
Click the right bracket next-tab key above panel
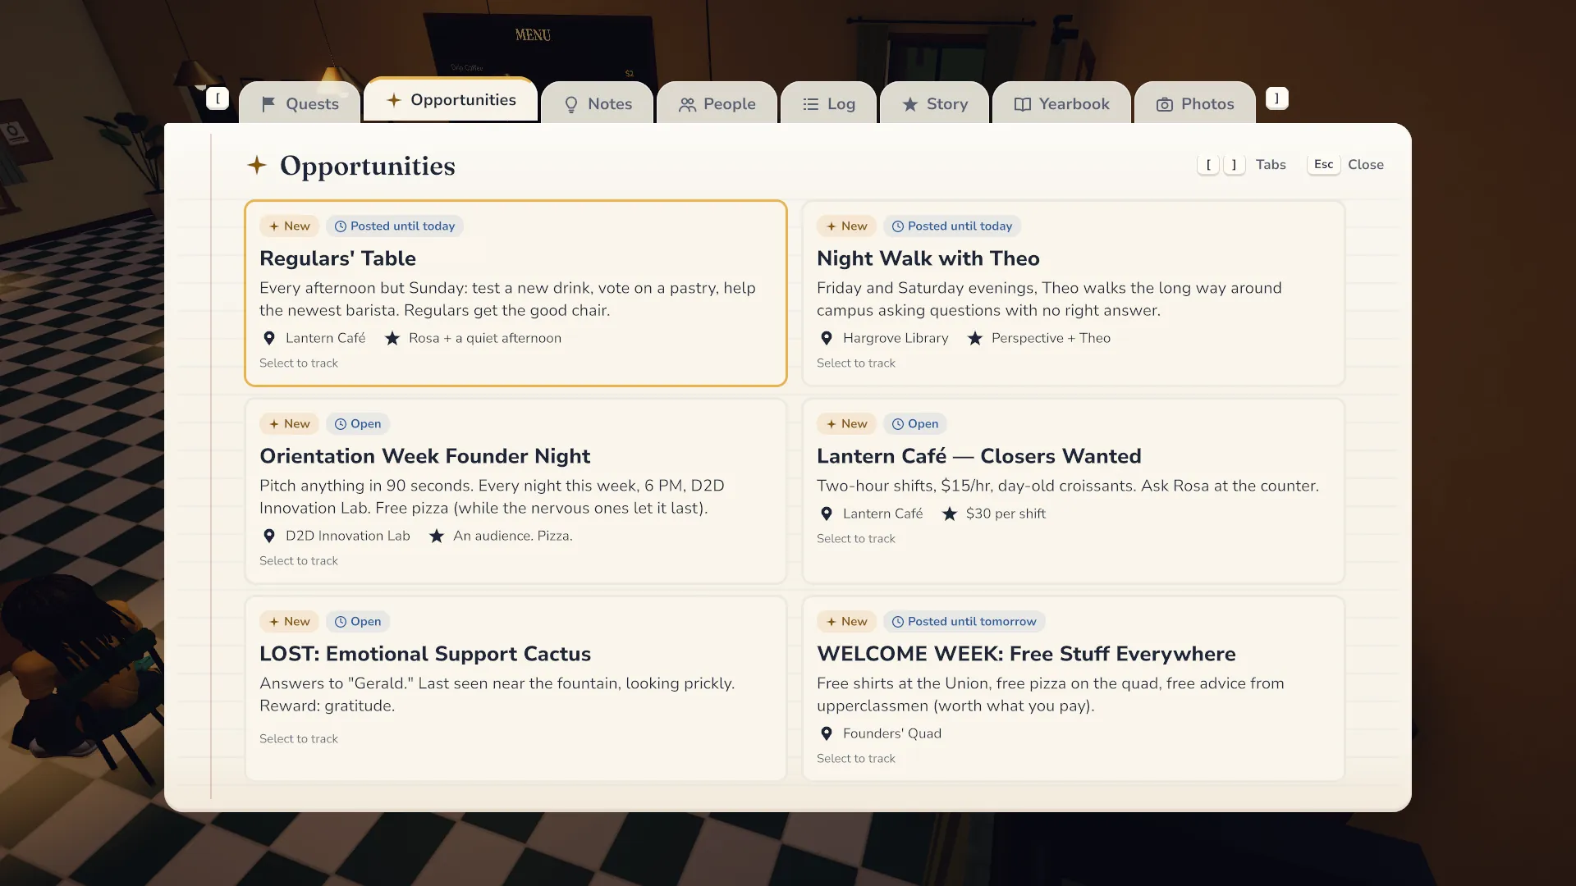1276,98
